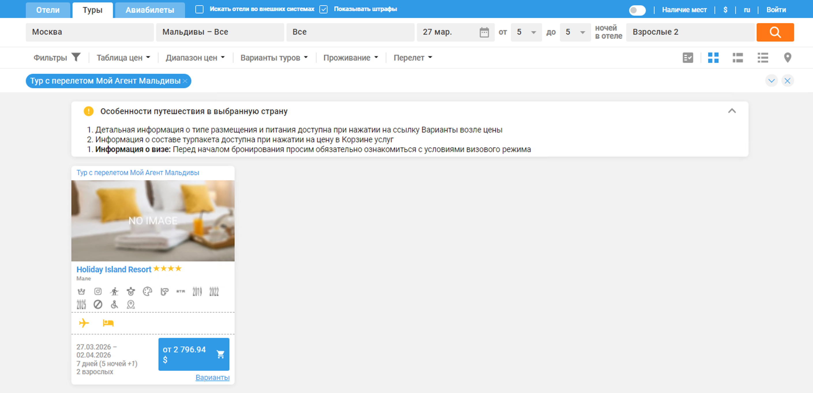The height and width of the screenshot is (393, 813).
Task: Open the date picker calendar icon
Action: 484,32
